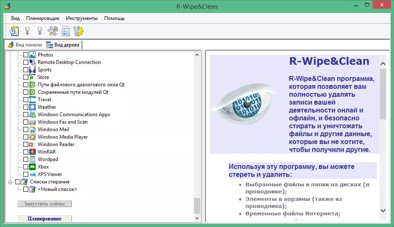This screenshot has width=394, height=227.
Task: Select the green Xbox icon
Action: (x=32, y=167)
